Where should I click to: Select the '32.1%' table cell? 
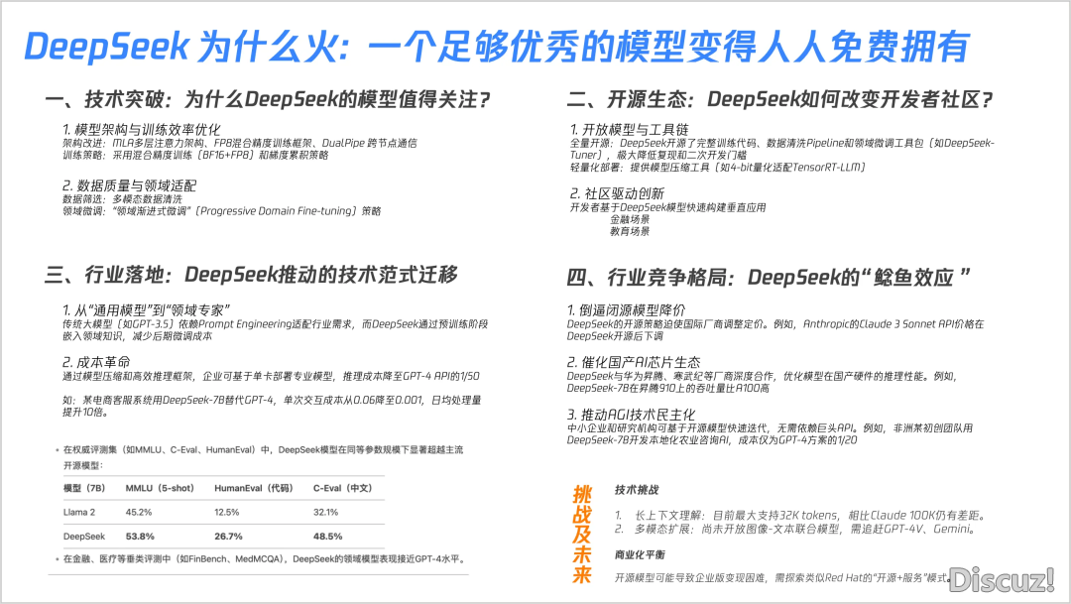click(326, 512)
